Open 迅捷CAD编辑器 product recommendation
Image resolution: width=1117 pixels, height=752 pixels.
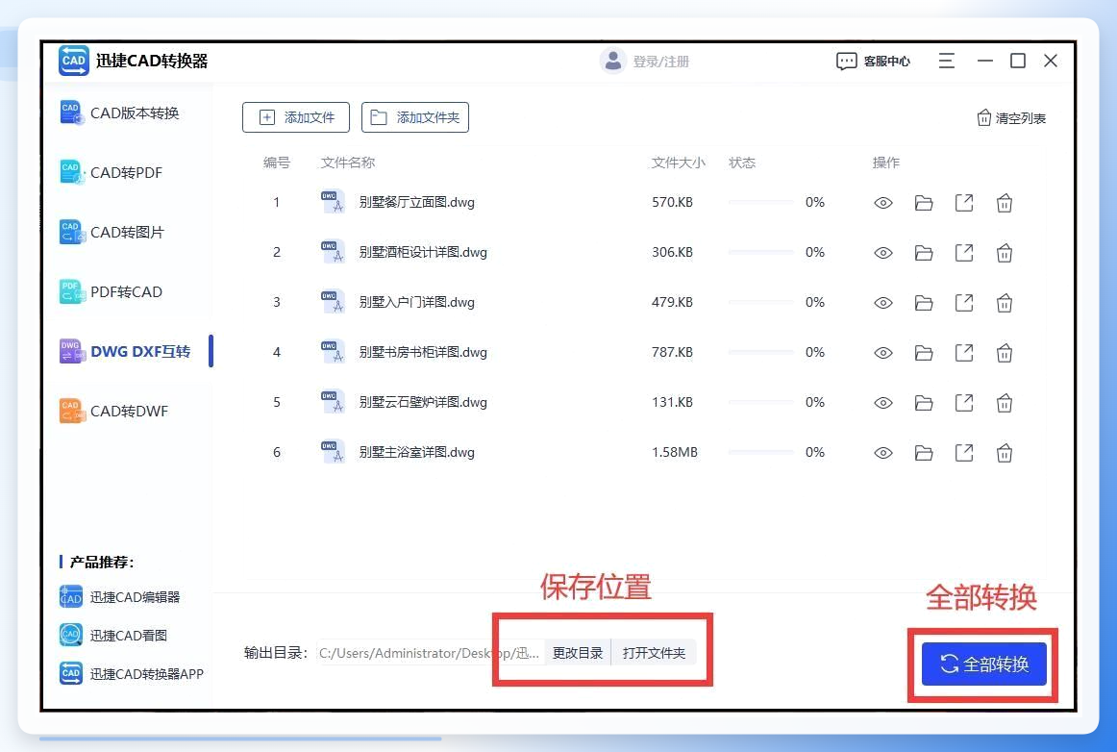pyautogui.click(x=119, y=596)
